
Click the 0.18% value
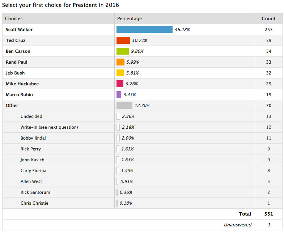126,203
